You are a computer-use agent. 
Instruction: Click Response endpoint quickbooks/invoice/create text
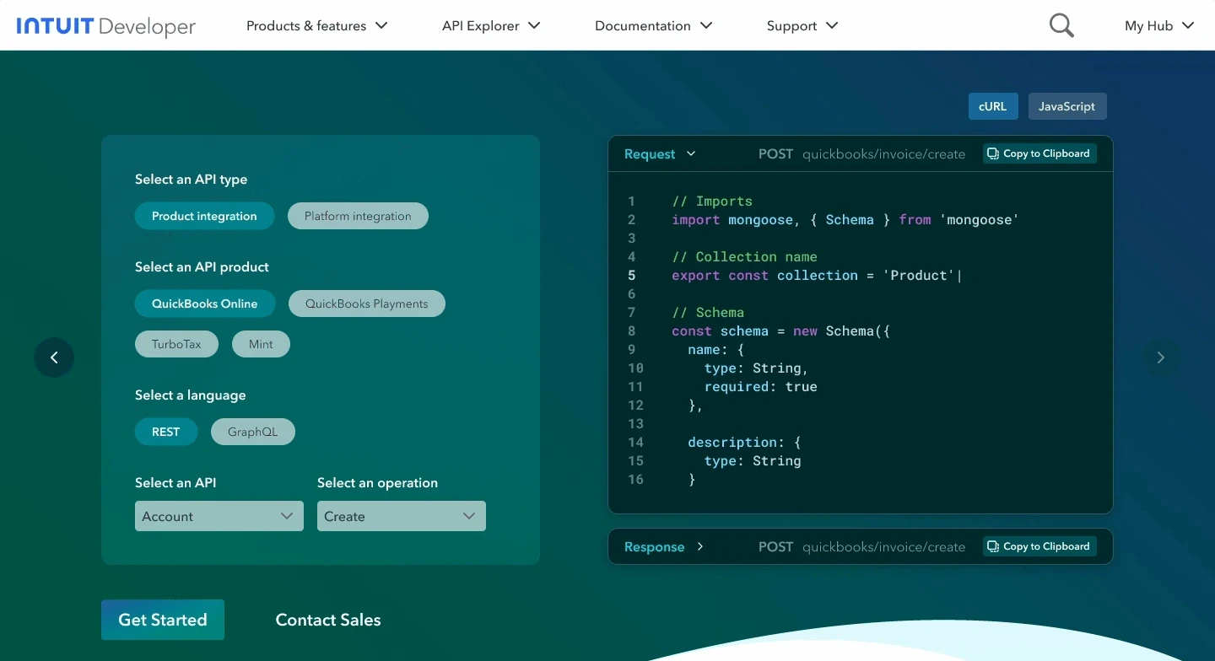[883, 546]
